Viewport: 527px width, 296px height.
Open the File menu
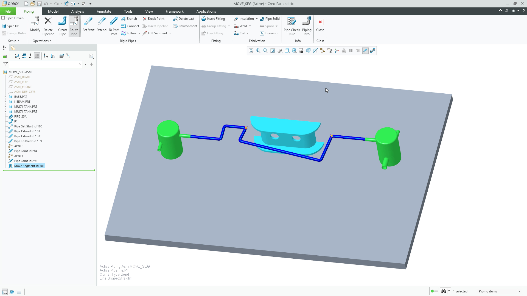pos(8,11)
